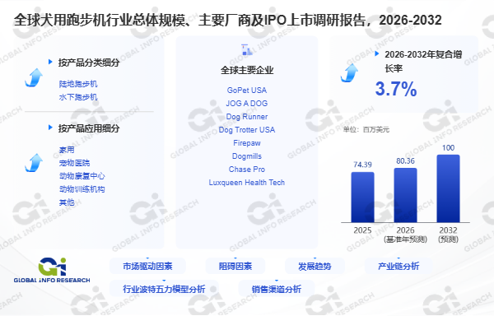Click the 家用 application entry

point(67,150)
